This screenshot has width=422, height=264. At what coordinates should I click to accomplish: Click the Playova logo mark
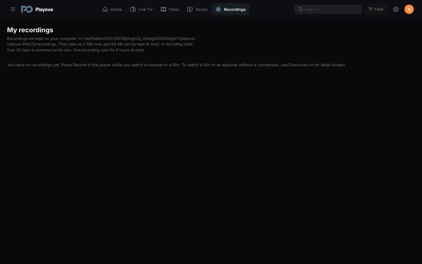pos(27,9)
